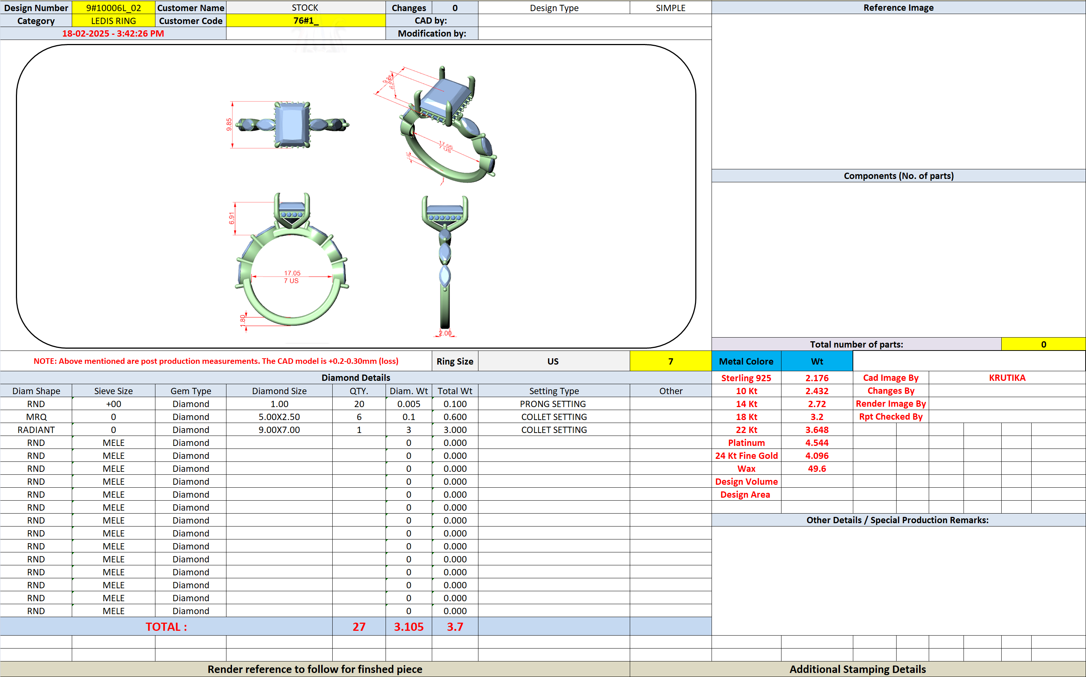Click the COLLET SETTING cell in the MRQ row
Viewport: 1086px width, 677px height.
click(554, 417)
